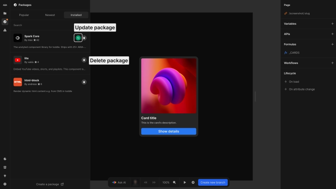Image resolution: width=336 pixels, height=189 pixels.
Task: Click the Variables section header
Action: [290, 24]
